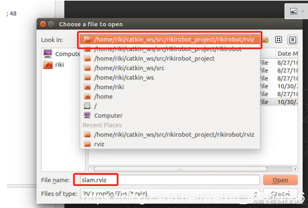
Task: Click the folder icon of /home/riki/catkin_ws/src
Action: click(87, 68)
